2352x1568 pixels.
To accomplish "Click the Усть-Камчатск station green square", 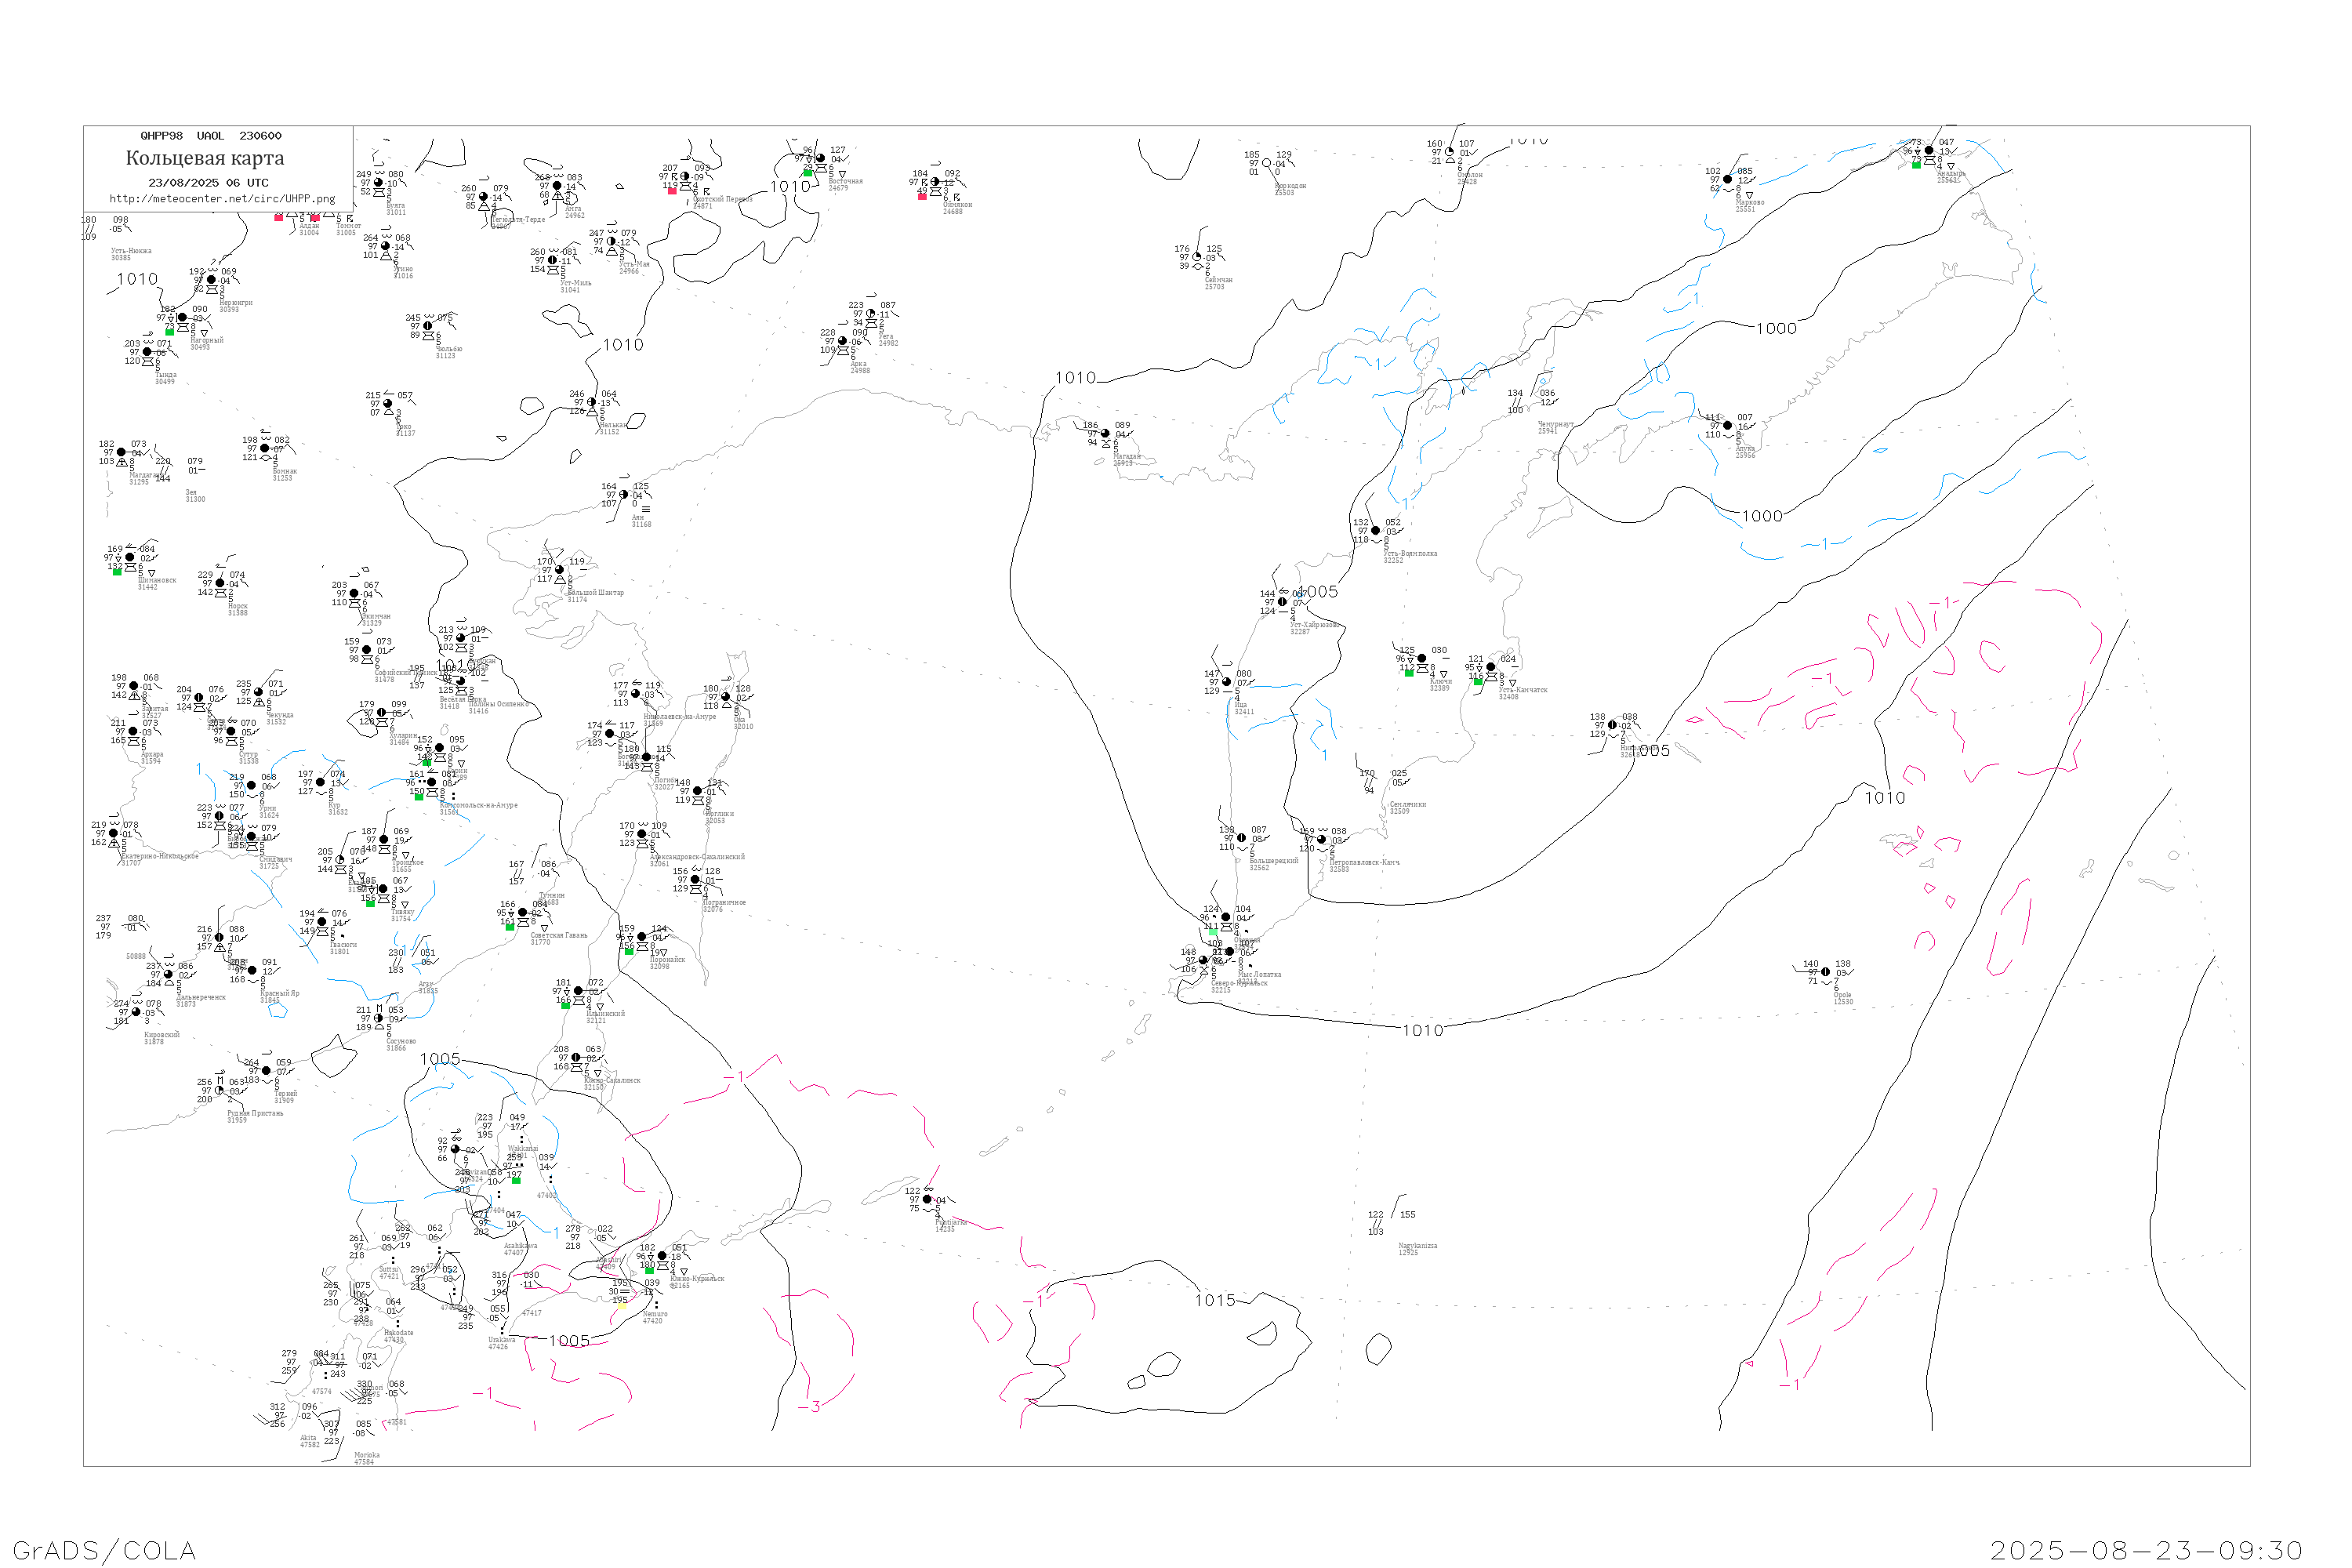I will 1478,682.
